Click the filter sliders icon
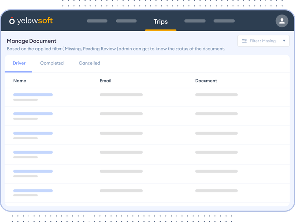The width and height of the screenshot is (295, 222). [244, 41]
